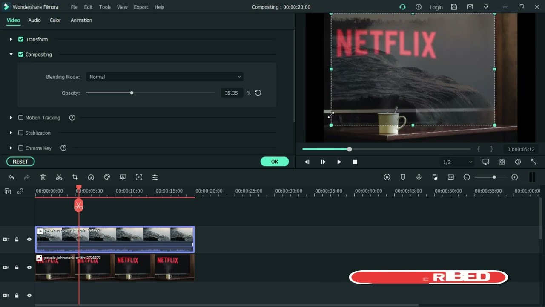This screenshot has width=545, height=307.
Task: Open the Blending Mode dropdown
Action: pos(165,77)
